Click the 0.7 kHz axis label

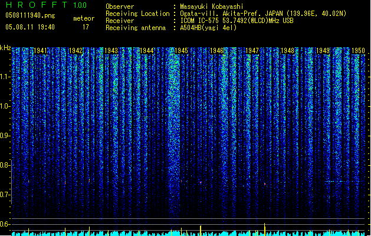coord(5,195)
